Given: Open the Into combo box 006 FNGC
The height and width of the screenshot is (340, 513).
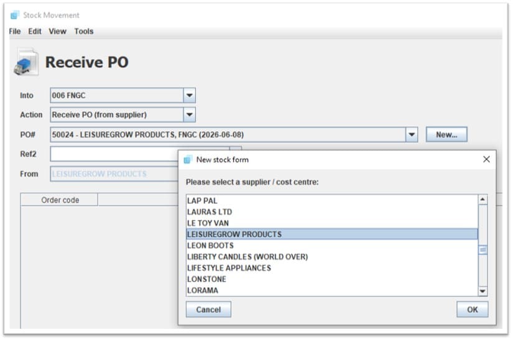Looking at the screenshot, I should [122, 96].
